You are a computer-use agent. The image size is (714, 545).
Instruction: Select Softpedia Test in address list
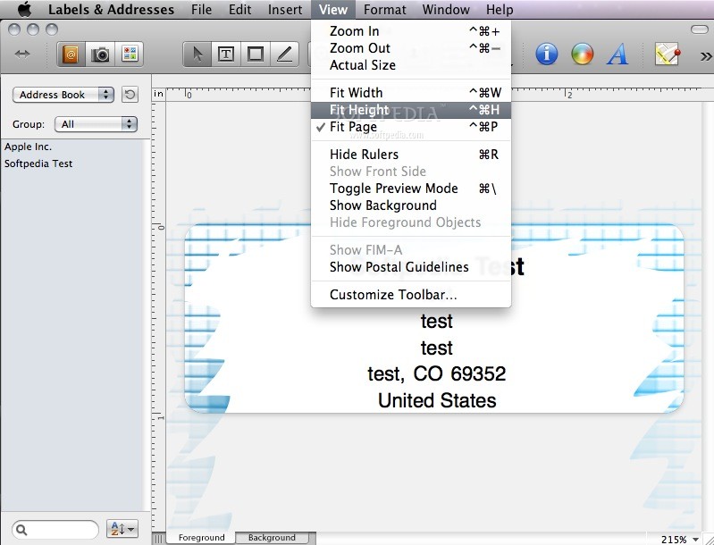[38, 163]
